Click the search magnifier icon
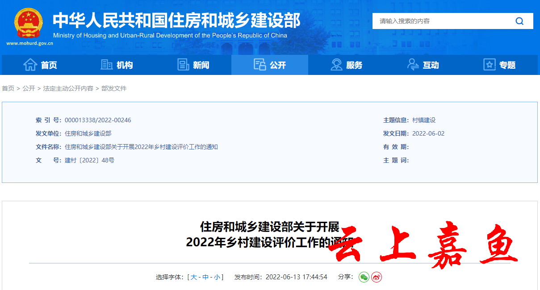Image resolution: width=540 pixels, height=290 pixels. 519,21
